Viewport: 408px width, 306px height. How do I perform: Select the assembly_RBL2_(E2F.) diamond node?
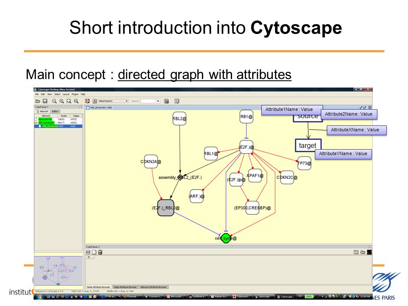(180, 178)
